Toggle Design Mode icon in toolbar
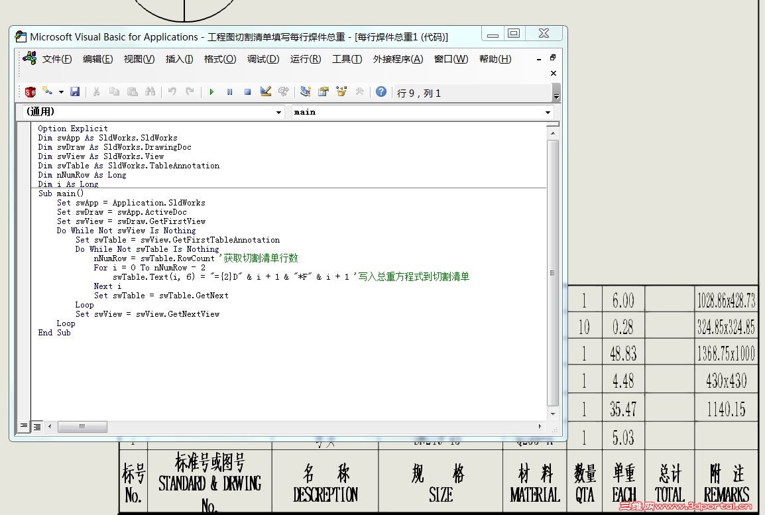Screen dimensions: 765x515 coord(266,92)
